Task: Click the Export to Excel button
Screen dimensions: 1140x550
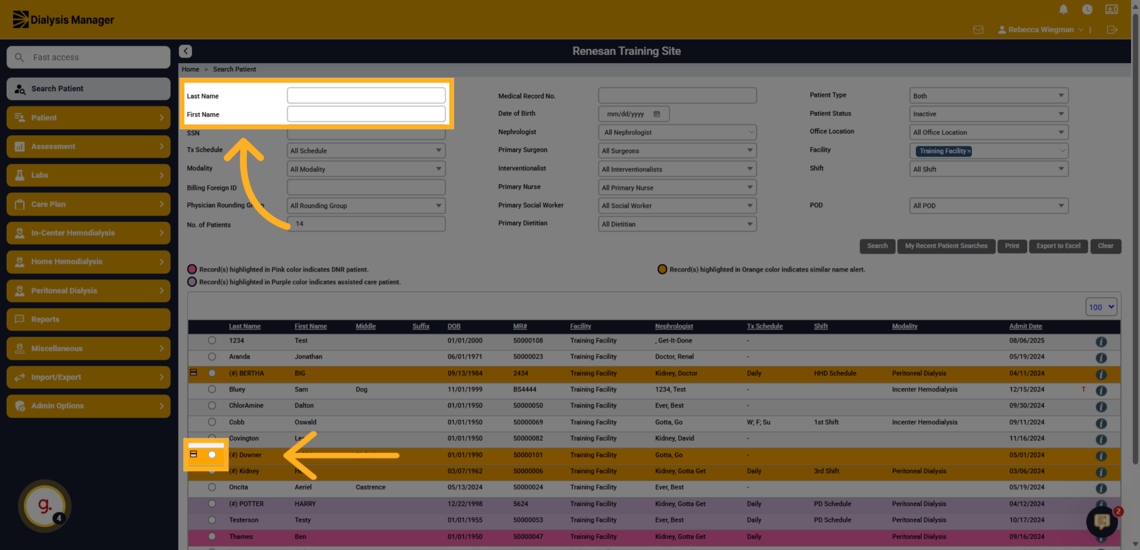Action: [1058, 246]
